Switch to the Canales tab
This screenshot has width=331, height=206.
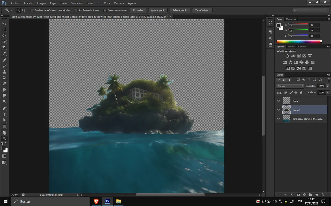[302, 47]
